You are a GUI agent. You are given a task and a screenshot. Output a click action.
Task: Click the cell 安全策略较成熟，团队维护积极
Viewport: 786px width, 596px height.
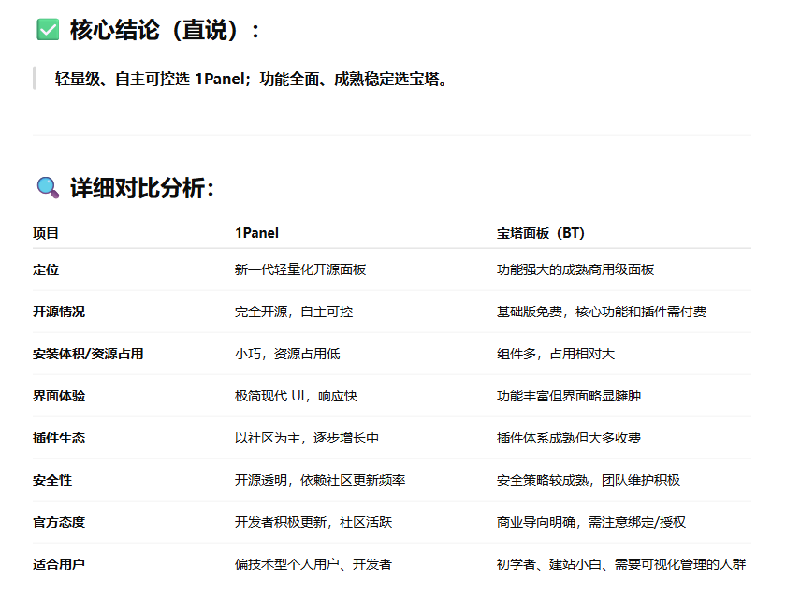589,480
